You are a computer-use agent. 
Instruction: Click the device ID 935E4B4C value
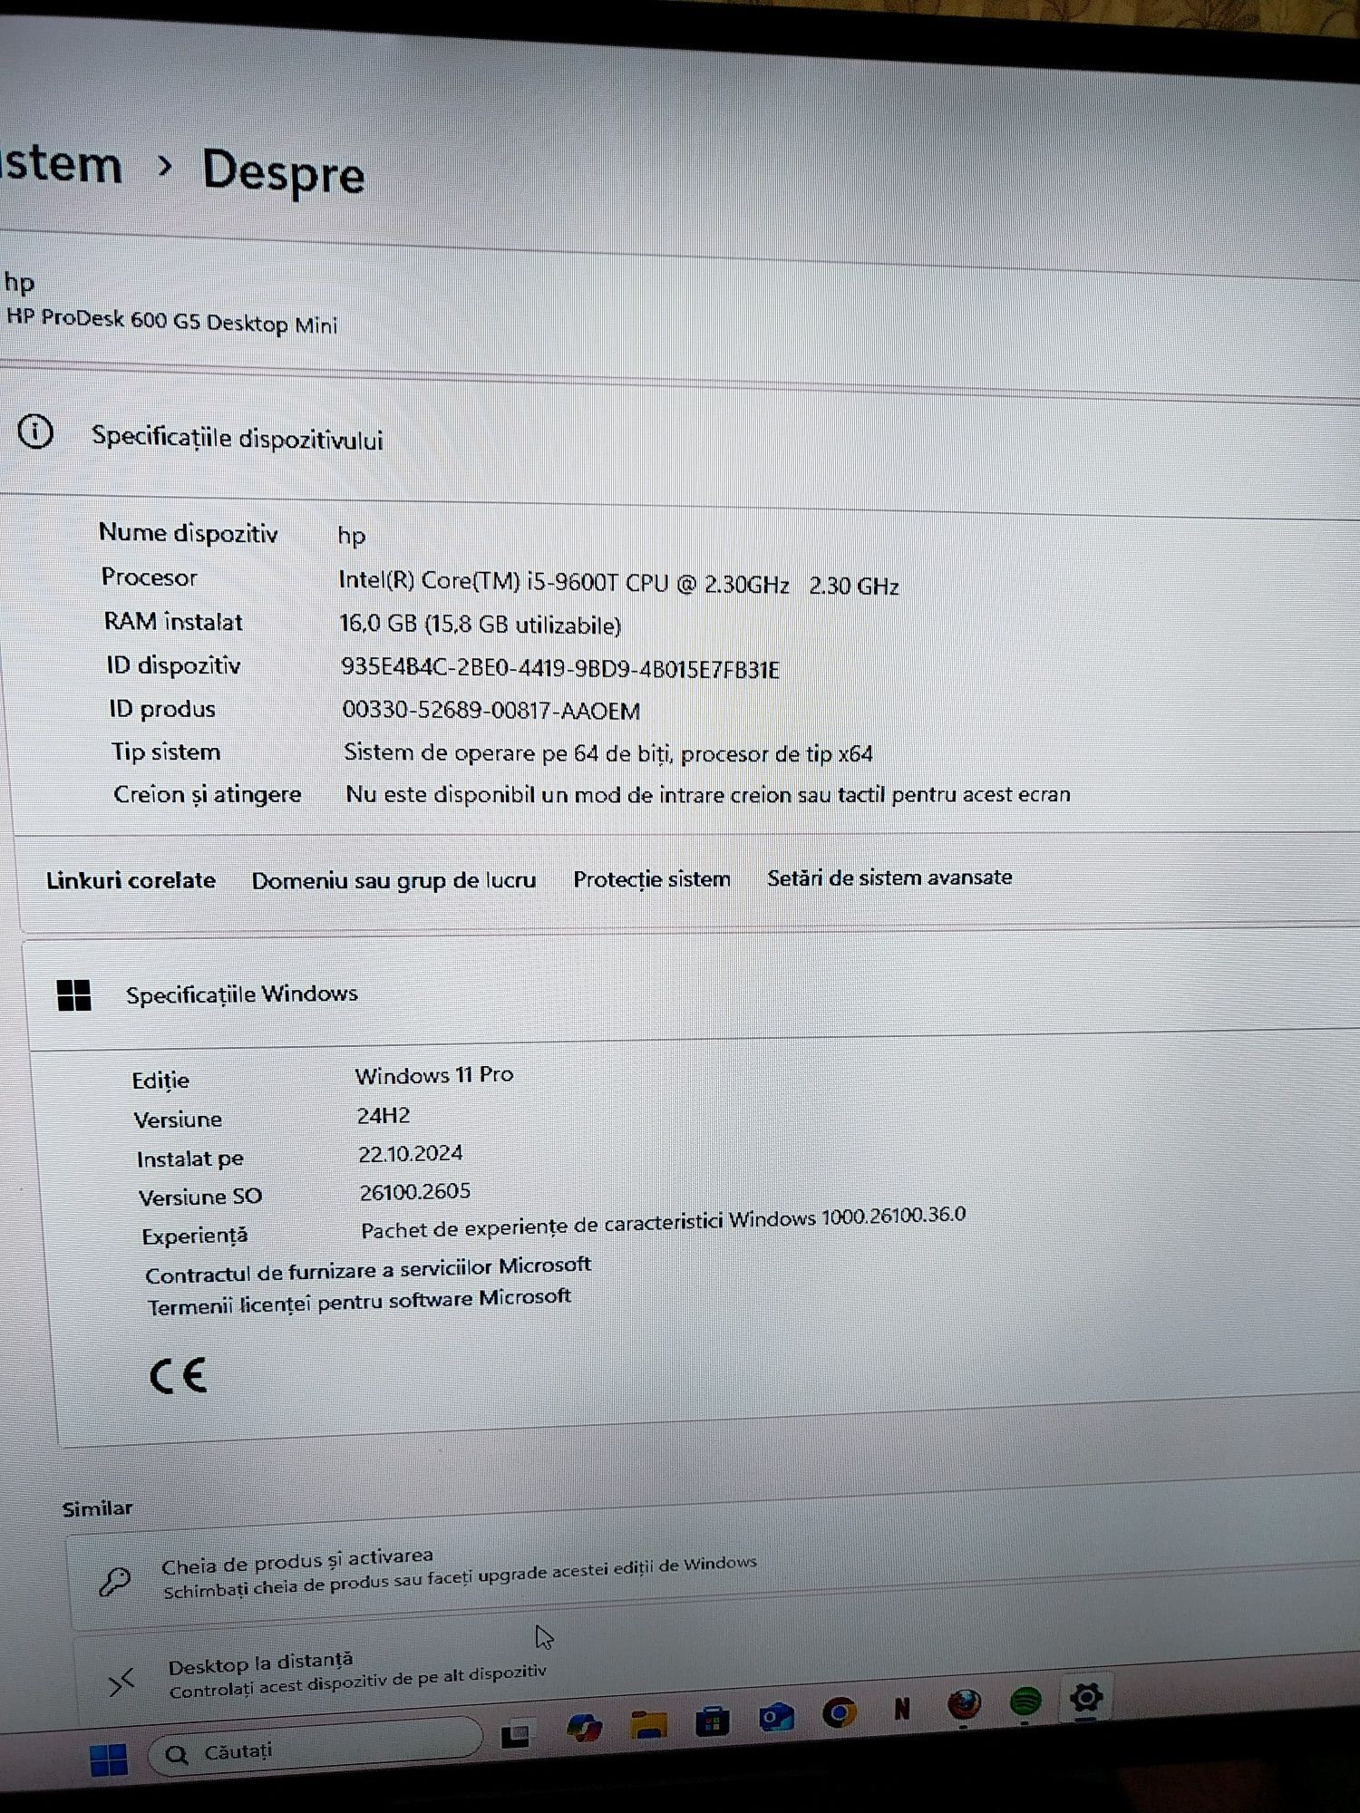point(560,668)
